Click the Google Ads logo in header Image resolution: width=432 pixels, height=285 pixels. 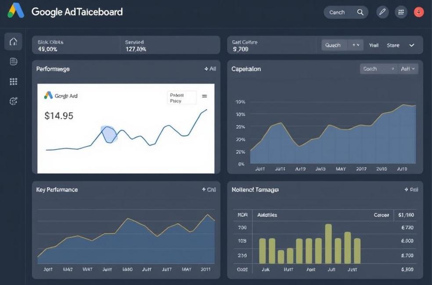16,11
